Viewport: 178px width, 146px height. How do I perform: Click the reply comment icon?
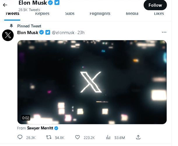pos(20,137)
